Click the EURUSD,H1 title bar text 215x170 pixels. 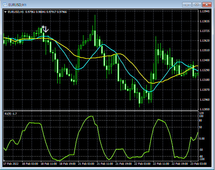click(x=18, y=5)
